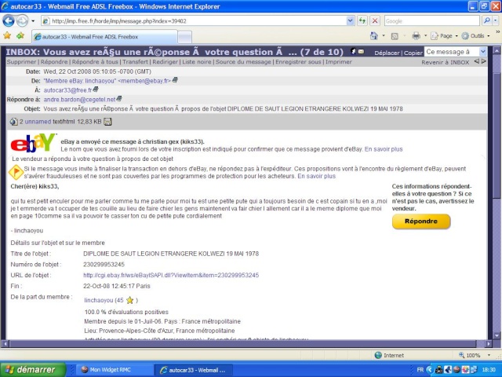Open the recent pages dropdown beside Forward
The height and width of the screenshot is (377, 502).
(33, 21)
